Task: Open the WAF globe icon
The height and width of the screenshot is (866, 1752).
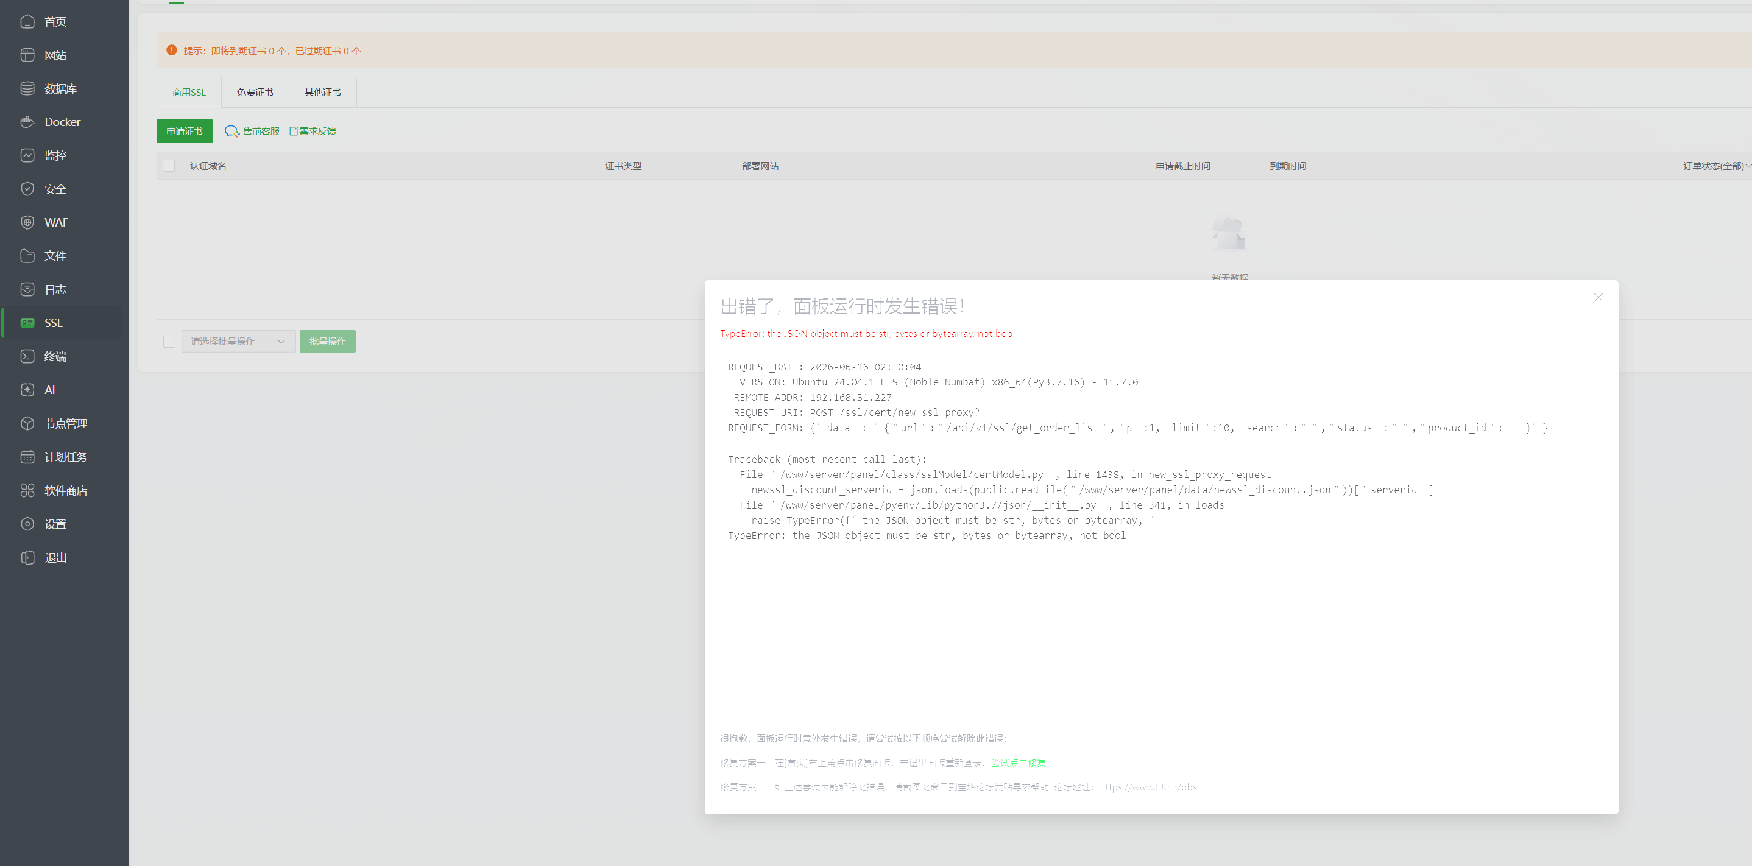Action: (x=27, y=222)
